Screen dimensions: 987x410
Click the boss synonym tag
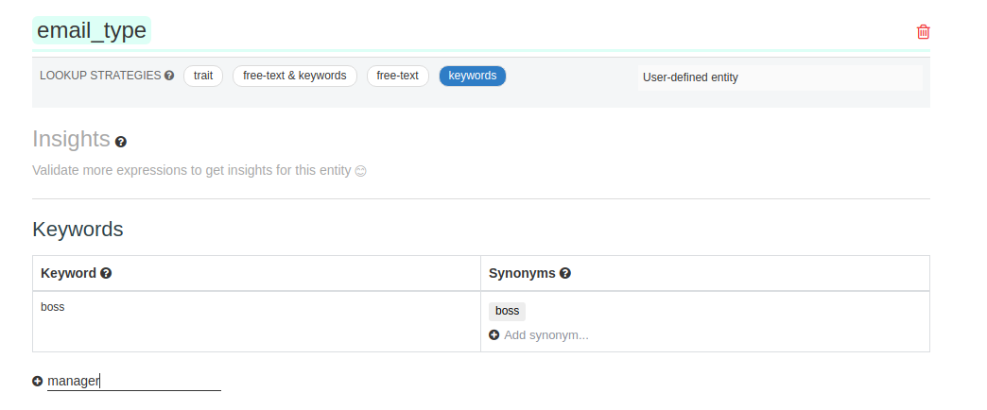507,311
